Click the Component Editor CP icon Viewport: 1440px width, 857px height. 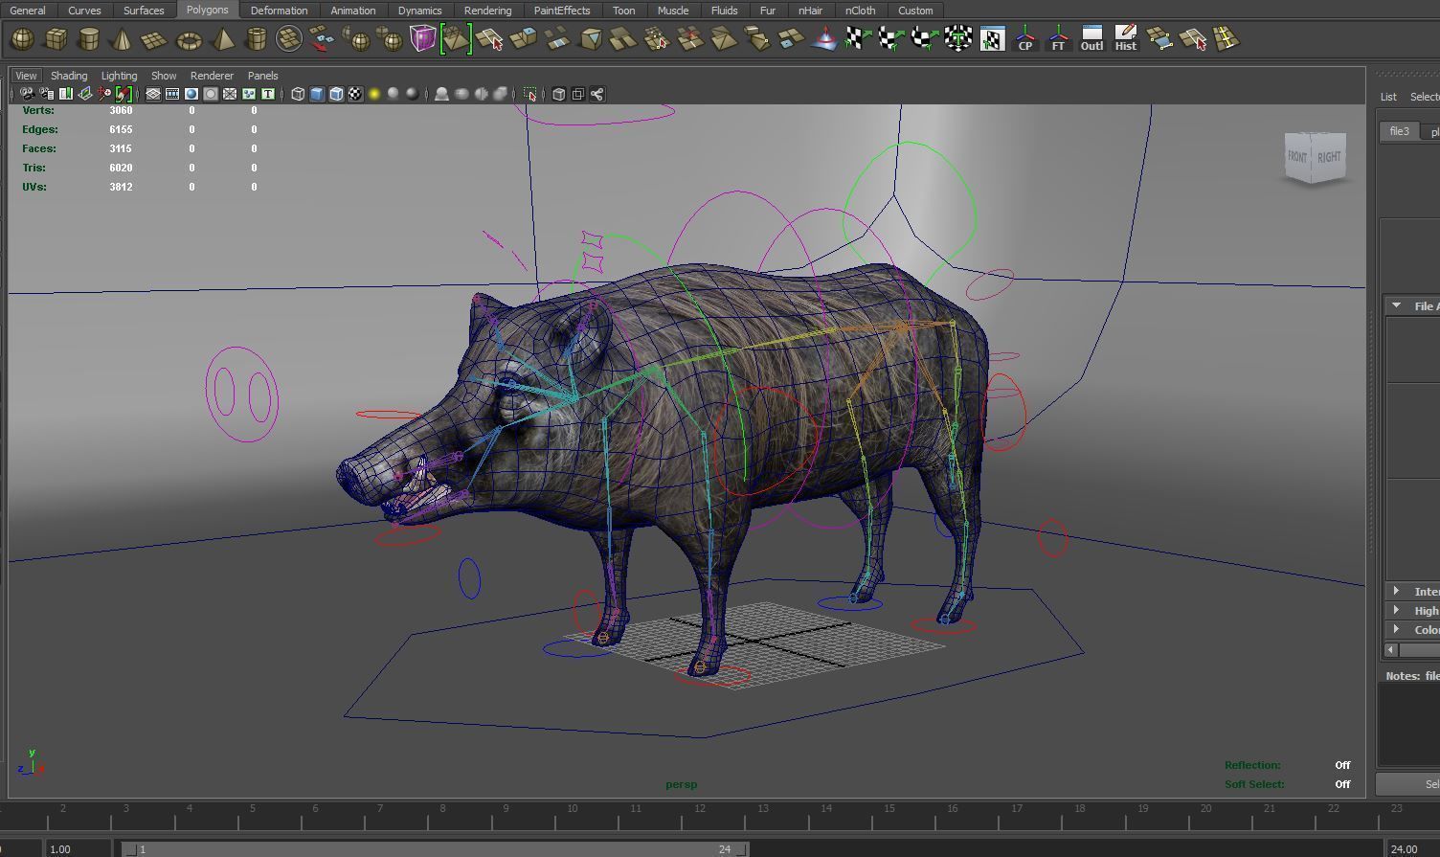tap(1024, 39)
